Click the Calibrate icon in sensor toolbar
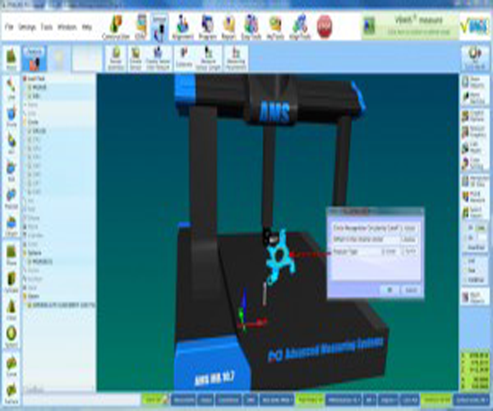Screen dimensions: 493x411 coord(184,58)
